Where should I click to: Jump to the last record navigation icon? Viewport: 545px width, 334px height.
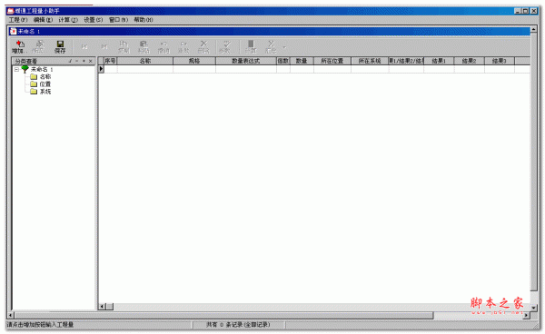[104, 47]
